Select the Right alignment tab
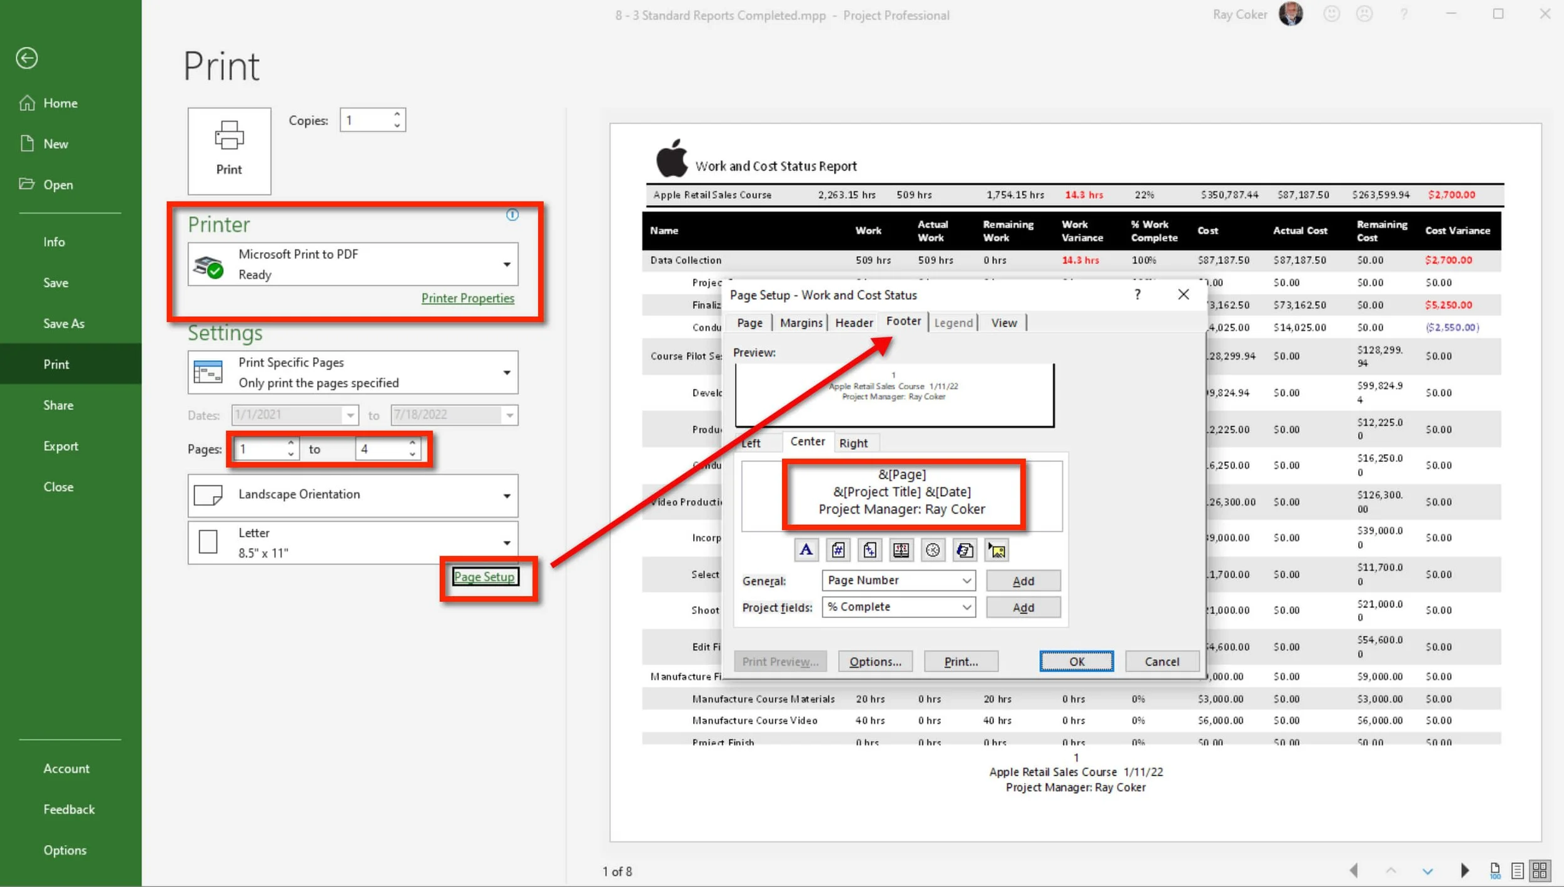1564x887 pixels. click(x=853, y=443)
